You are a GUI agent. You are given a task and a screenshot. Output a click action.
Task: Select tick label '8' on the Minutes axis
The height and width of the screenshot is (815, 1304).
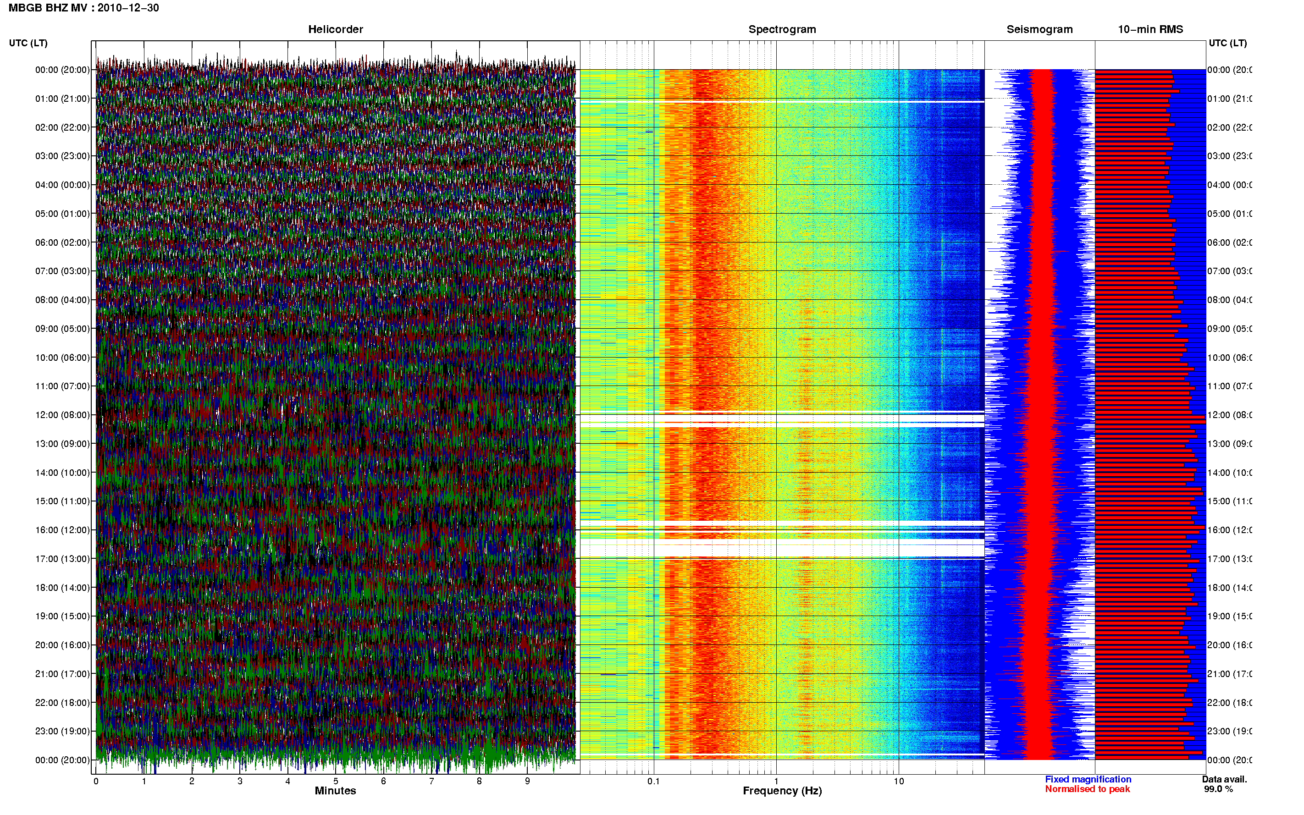click(x=479, y=781)
